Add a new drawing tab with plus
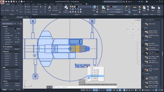The height and width of the screenshot is (92, 164). [31, 17]
